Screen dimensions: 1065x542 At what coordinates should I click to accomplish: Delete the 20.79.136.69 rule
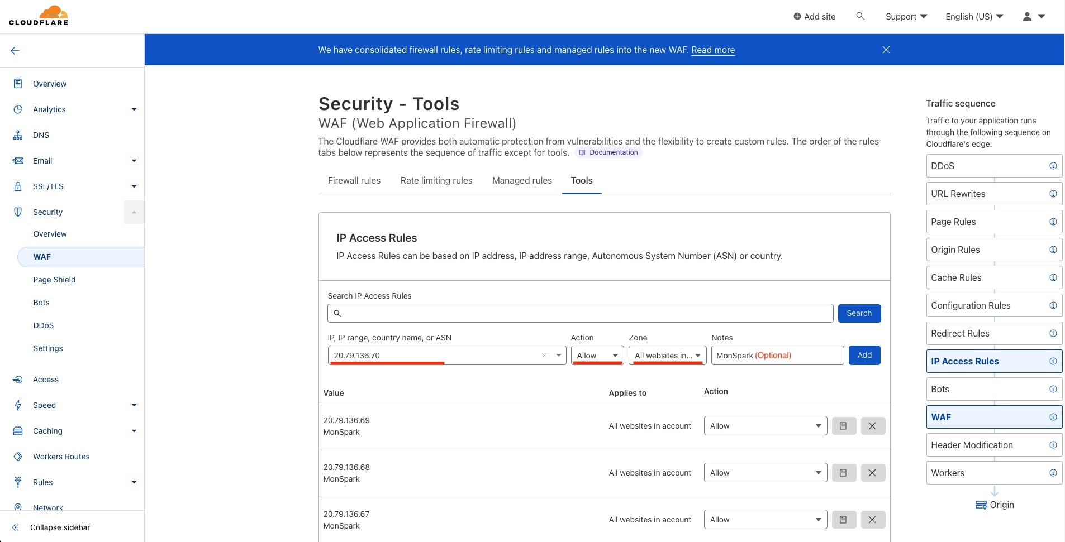pyautogui.click(x=873, y=426)
